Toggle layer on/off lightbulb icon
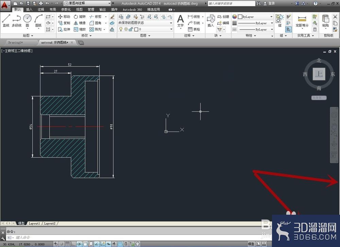Screen dimensions: 340x247 coord(121,29)
